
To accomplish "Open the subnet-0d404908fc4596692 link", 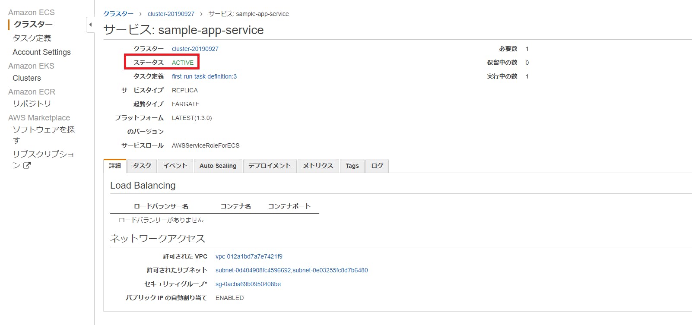I will 253,270.
